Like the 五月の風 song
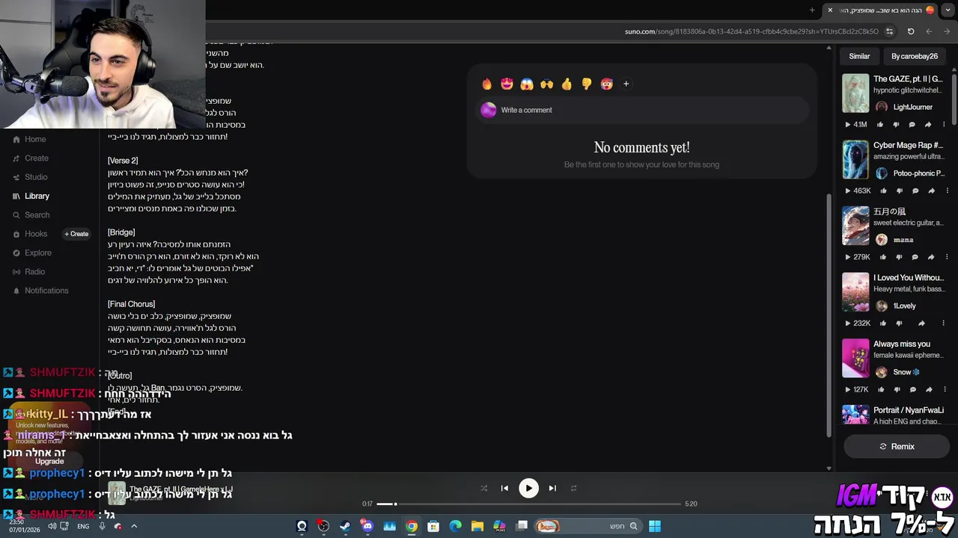 (883, 257)
